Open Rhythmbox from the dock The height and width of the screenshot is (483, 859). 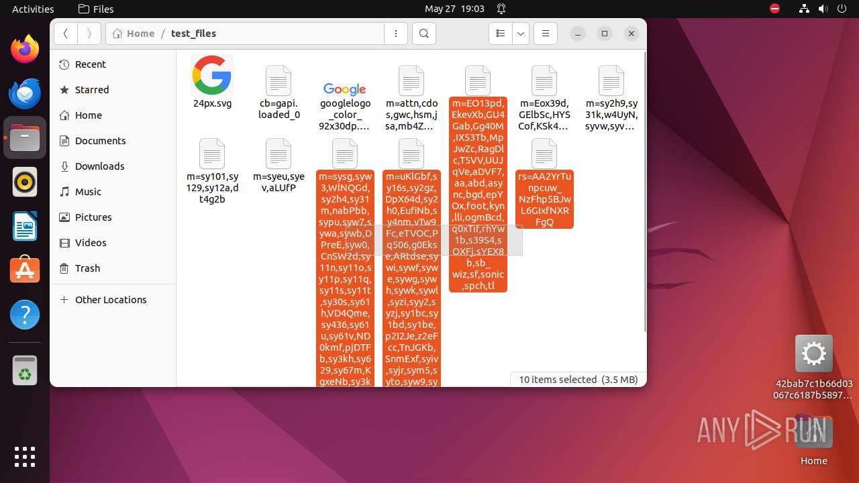click(25, 182)
